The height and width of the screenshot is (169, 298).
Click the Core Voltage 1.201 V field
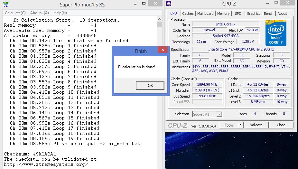[x=248, y=42]
